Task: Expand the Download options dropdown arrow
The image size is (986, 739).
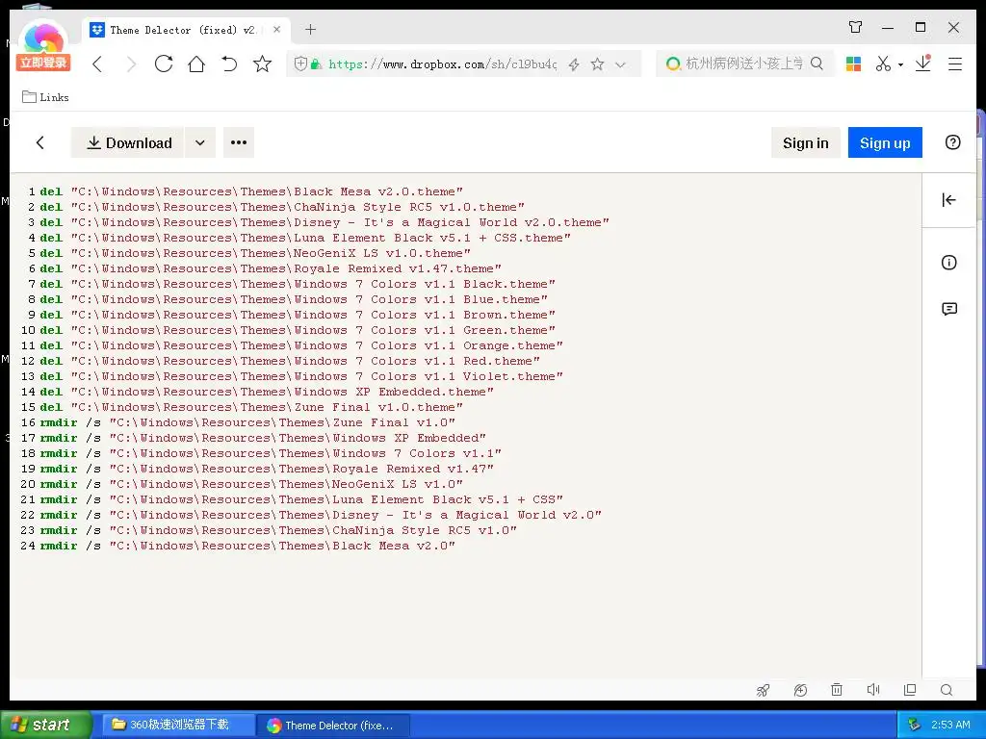Action: (x=200, y=142)
